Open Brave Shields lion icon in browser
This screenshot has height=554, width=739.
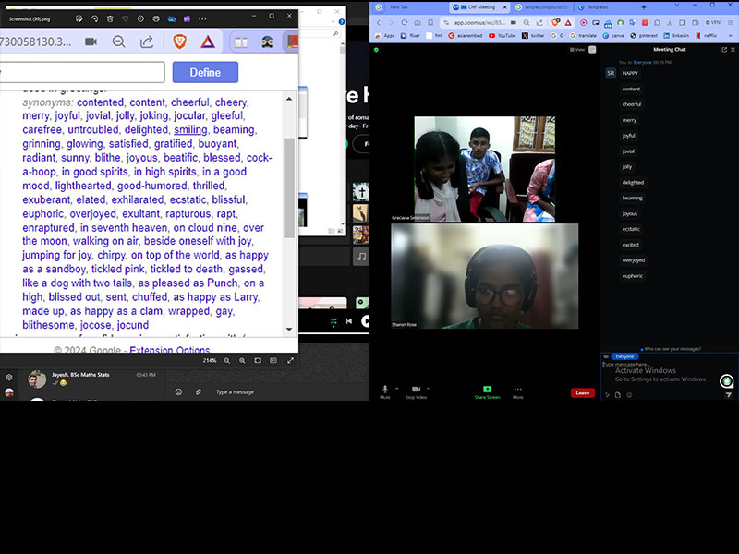[555, 22]
